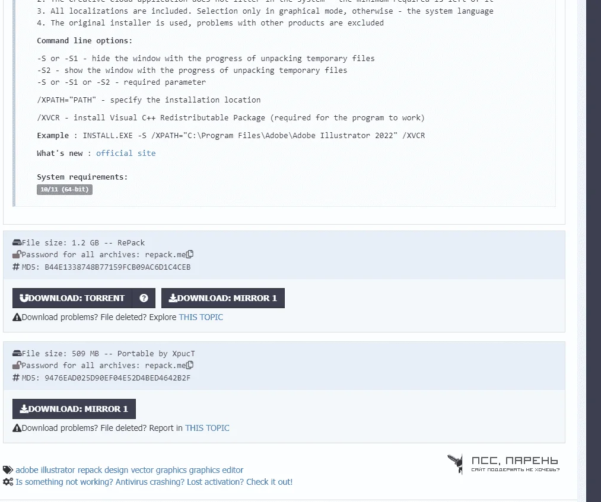The height and width of the screenshot is (502, 601).
Task: Click Download: Mirror 1 for the Portable
Action: (x=74, y=409)
